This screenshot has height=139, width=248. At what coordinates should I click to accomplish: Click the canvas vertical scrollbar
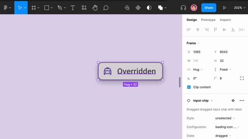coord(180,82)
